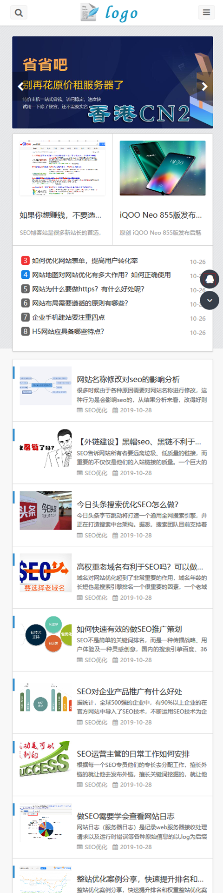Go to next banner slide arrow
The height and width of the screenshot is (893, 223).
click(204, 86)
